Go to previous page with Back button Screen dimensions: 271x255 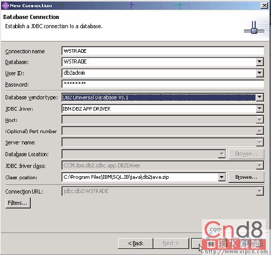tap(135, 243)
